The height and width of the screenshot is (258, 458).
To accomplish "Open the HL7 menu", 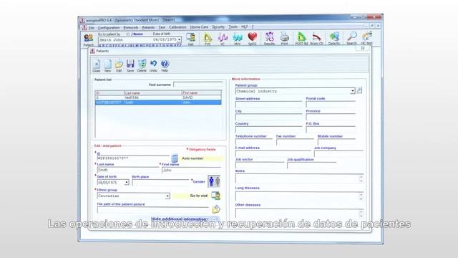I will tap(244, 27).
